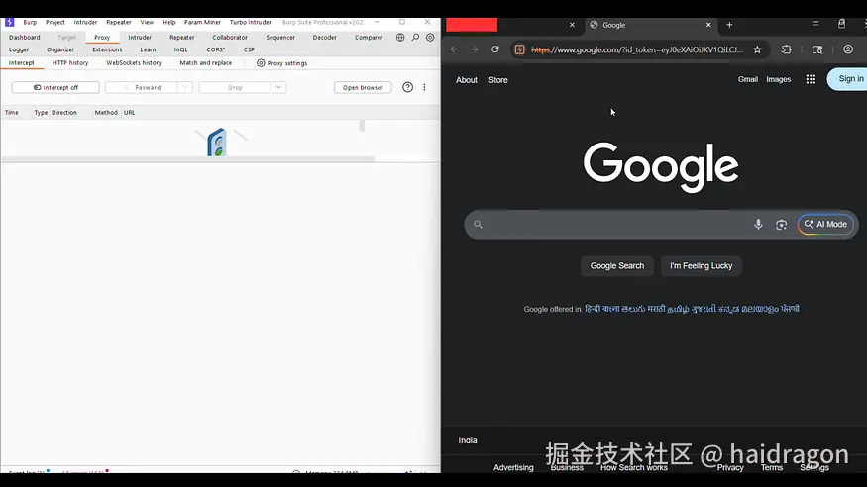Bookmark this page with star icon
867x487 pixels.
coord(758,49)
